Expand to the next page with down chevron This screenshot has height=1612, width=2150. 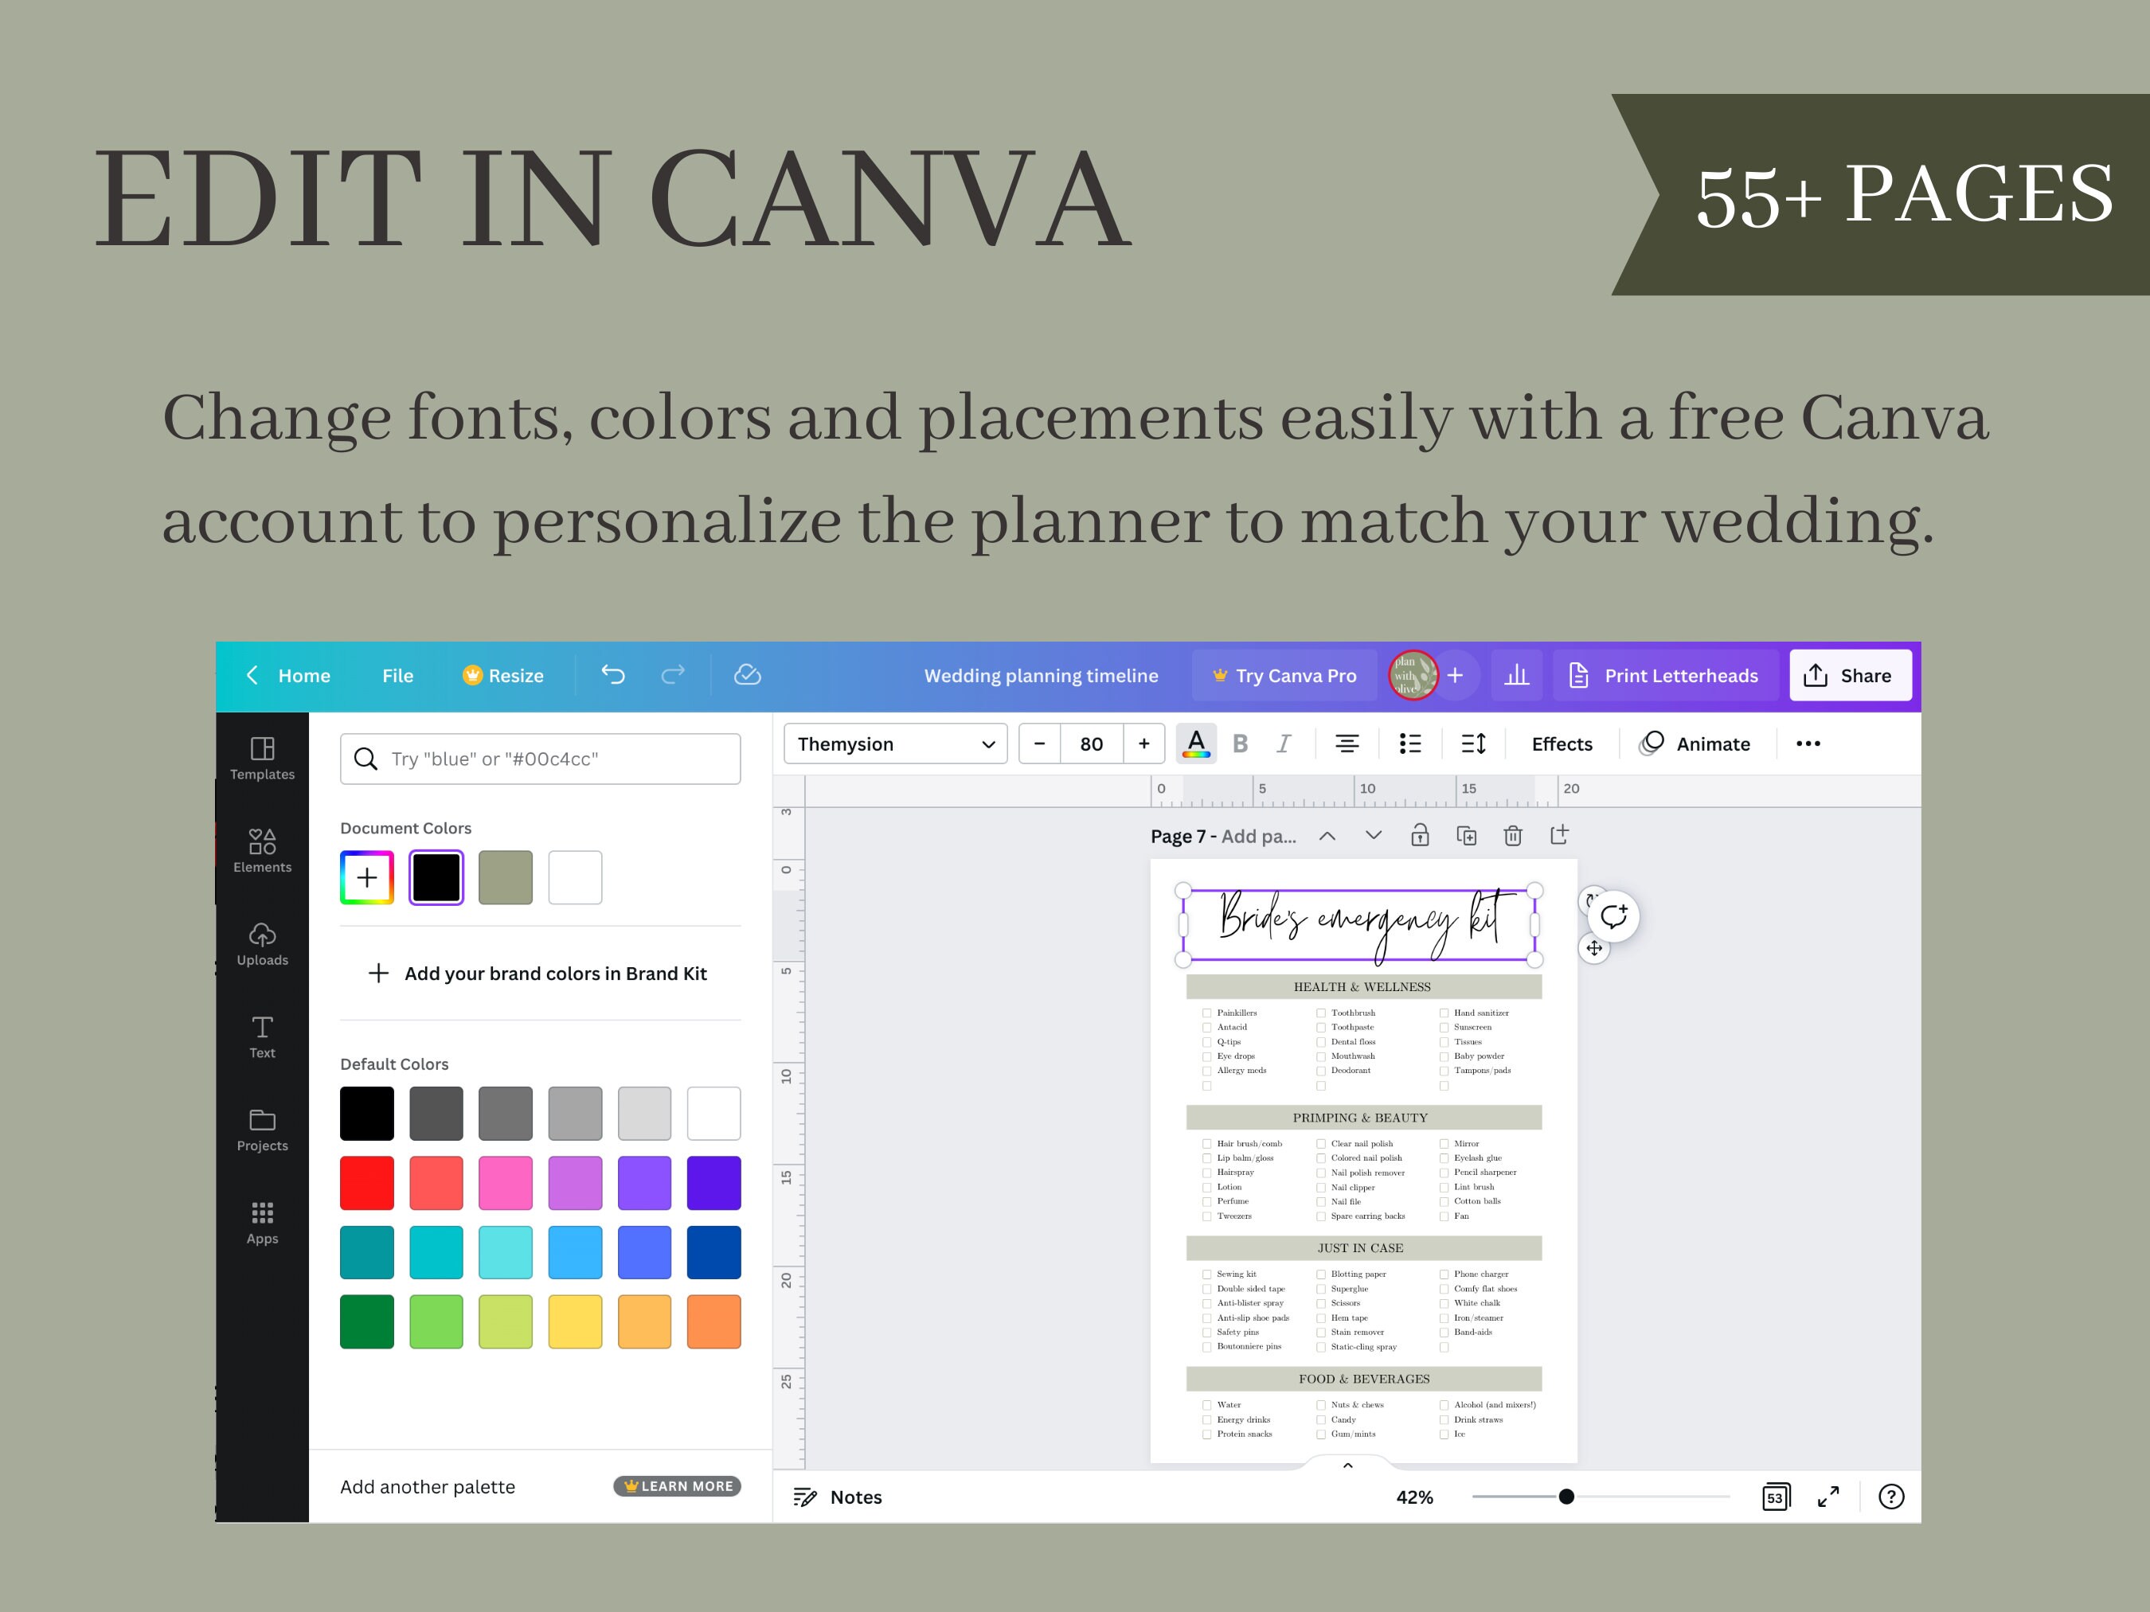point(1374,835)
